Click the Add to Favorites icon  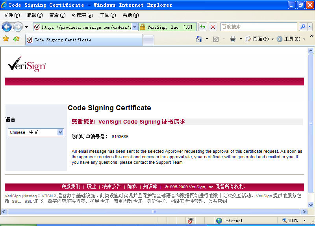coord(16,39)
